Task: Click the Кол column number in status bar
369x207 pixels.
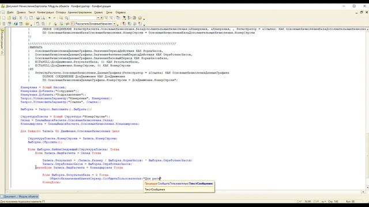Action: (350, 201)
